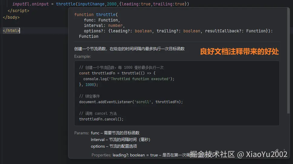Click 'leading:true' option in the editor line
The image size is (293, 164).
click(x=136, y=4)
